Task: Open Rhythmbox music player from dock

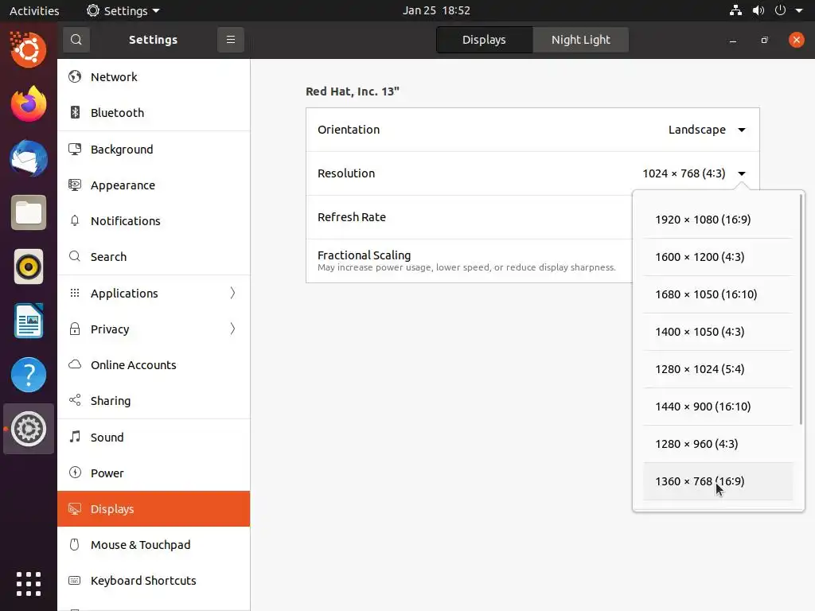Action: [x=29, y=267]
